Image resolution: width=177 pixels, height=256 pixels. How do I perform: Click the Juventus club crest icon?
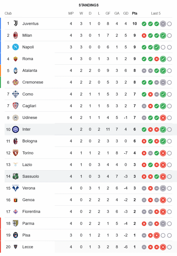click(16, 24)
